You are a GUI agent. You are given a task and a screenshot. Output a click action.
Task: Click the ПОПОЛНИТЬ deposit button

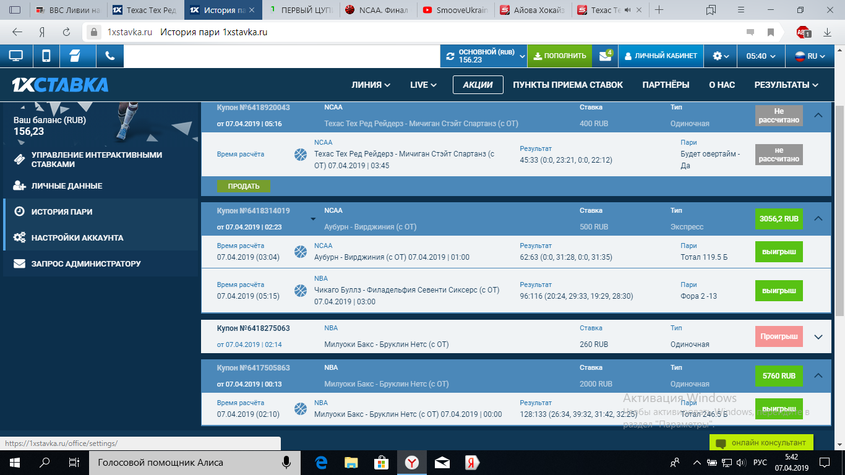[560, 56]
